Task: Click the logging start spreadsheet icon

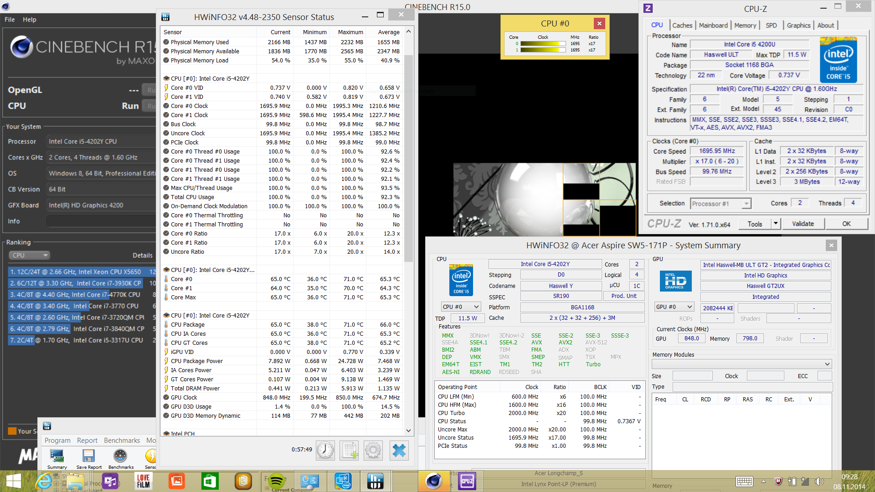Action: [x=349, y=450]
